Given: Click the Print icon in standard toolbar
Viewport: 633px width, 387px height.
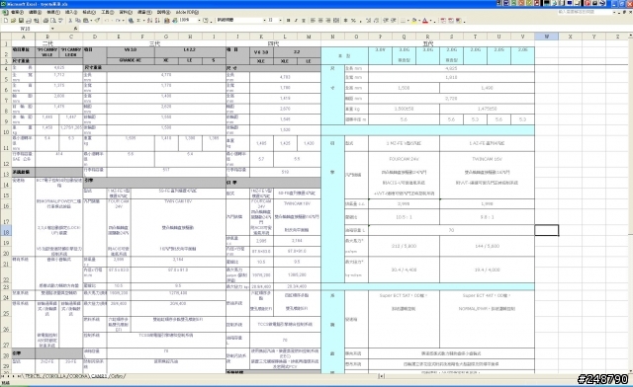Looking at the screenshot, I should (45, 20).
